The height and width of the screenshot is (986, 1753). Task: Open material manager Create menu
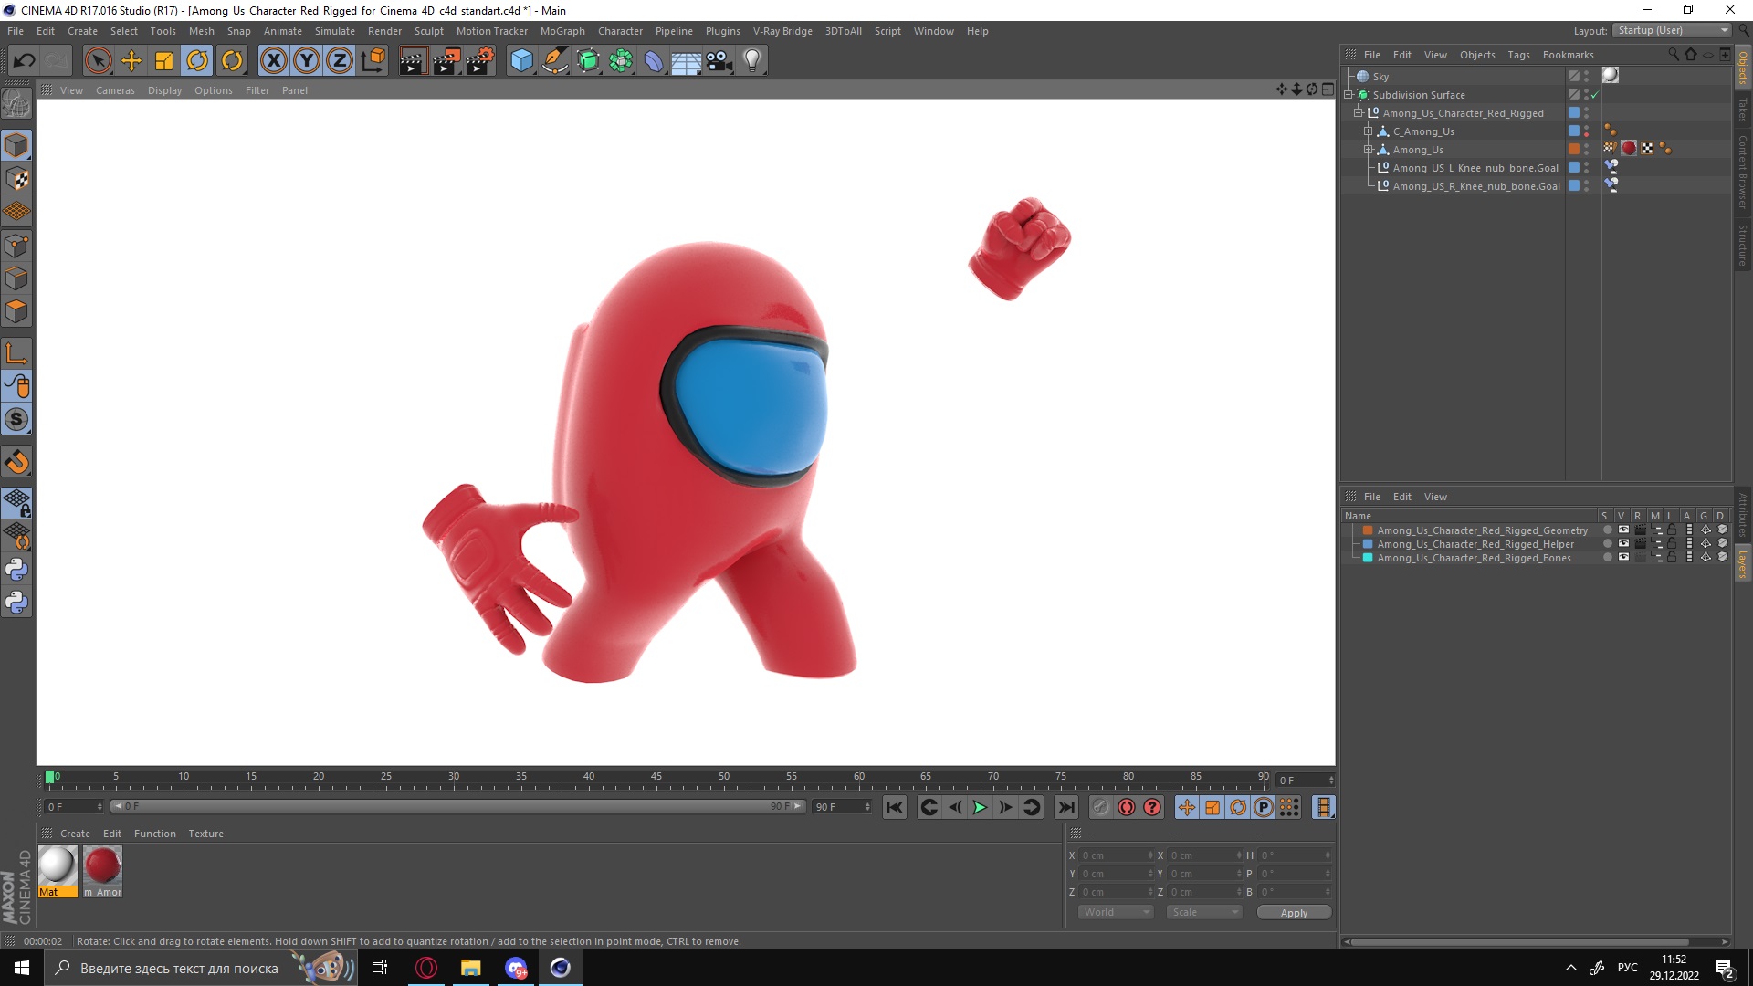(x=75, y=834)
